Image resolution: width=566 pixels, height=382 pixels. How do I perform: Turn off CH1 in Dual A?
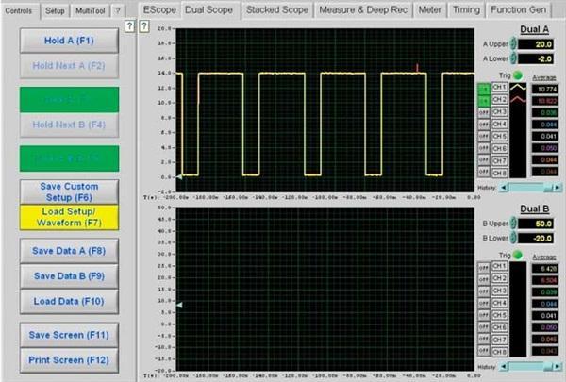click(484, 88)
